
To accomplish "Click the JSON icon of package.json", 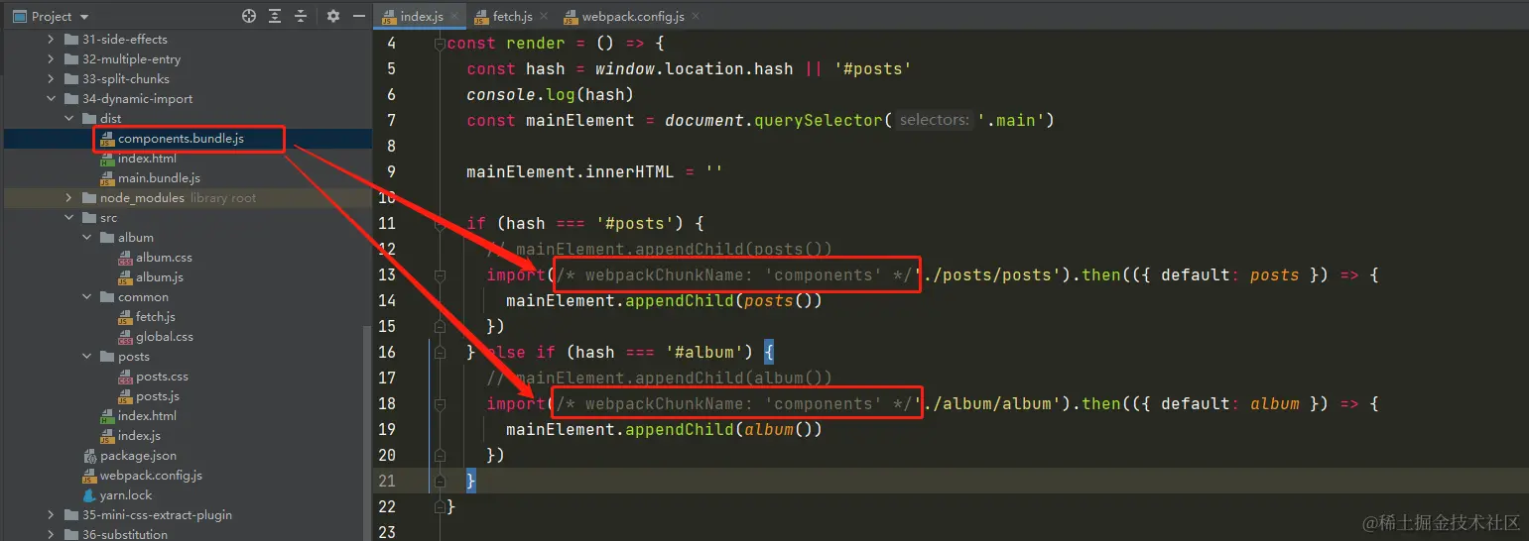I will click(x=90, y=456).
